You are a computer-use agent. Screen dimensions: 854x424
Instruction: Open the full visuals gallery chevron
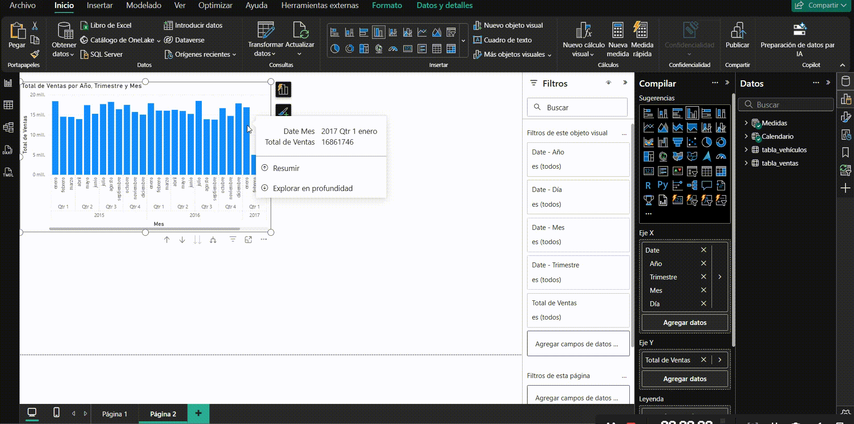[x=464, y=40]
